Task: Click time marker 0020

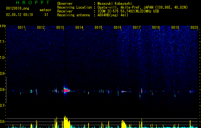Action: (x=194, y=28)
